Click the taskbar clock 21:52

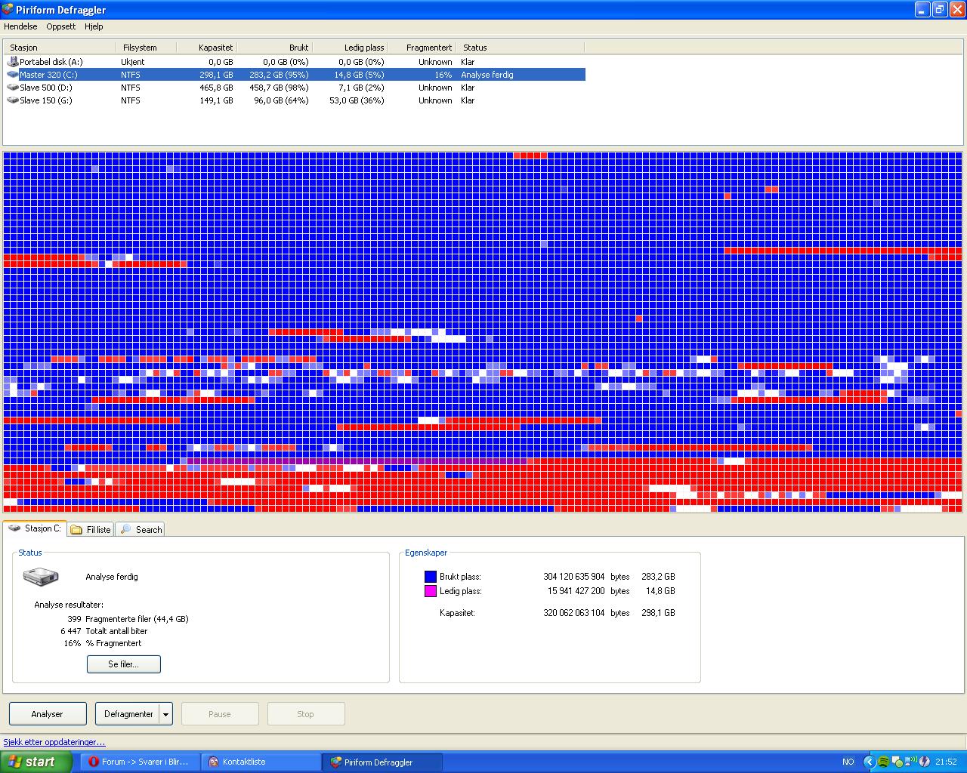[946, 762]
